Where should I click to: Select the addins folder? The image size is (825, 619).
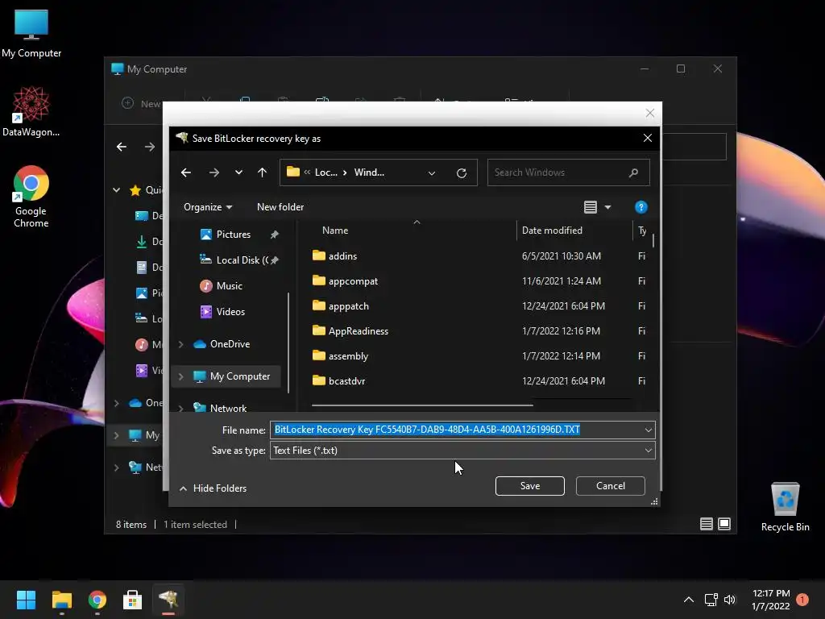click(342, 256)
